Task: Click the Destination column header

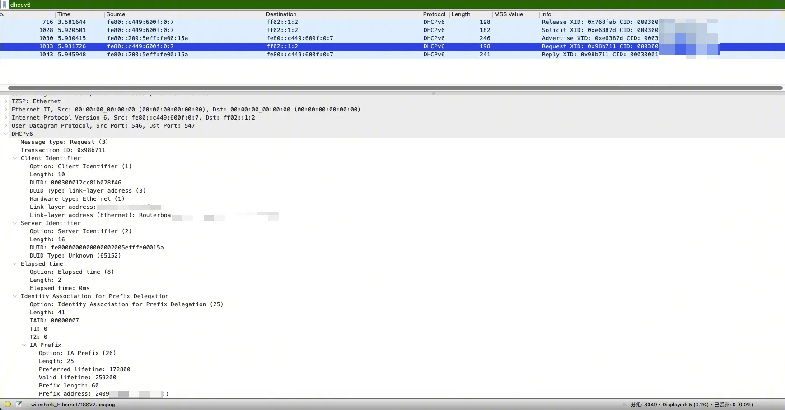Action: coord(281,14)
